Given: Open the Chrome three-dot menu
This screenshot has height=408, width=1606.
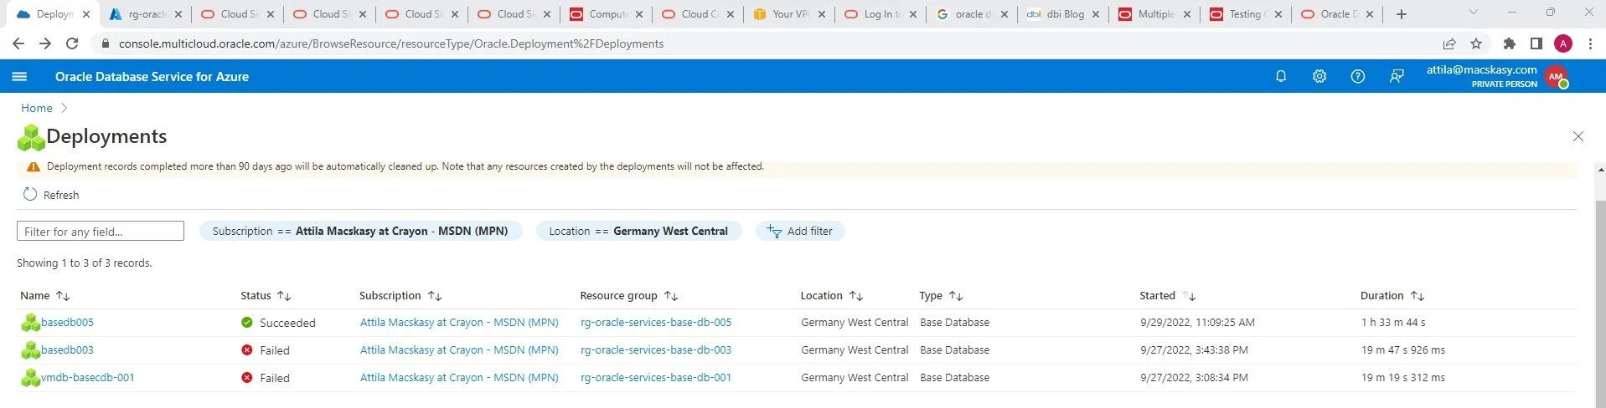Looking at the screenshot, I should [x=1590, y=43].
